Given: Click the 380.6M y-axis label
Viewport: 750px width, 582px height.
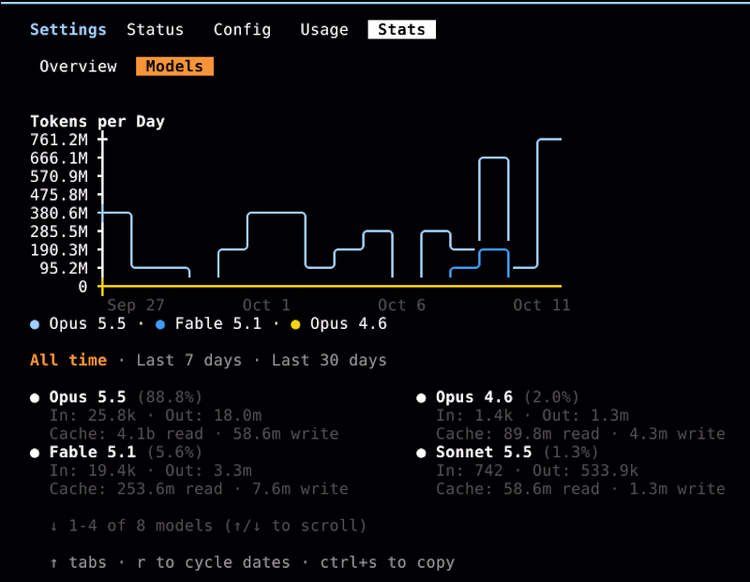Looking at the screenshot, I should tap(59, 214).
